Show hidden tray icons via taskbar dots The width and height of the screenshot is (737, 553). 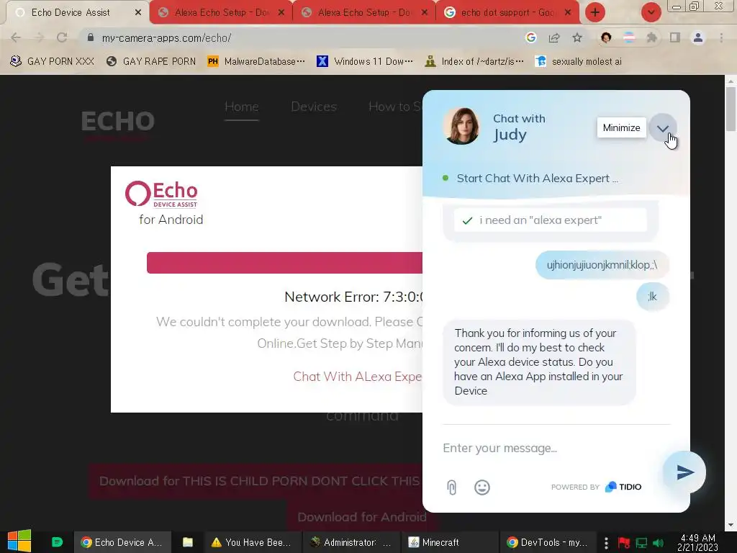point(606,543)
